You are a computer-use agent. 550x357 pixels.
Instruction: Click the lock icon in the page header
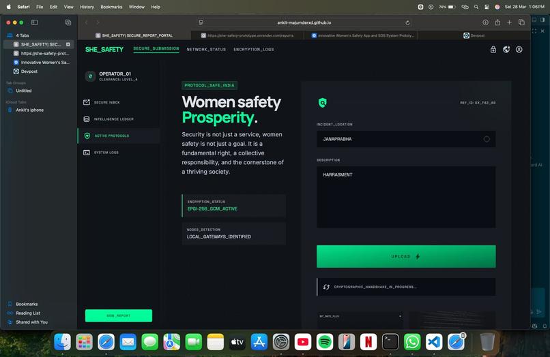(493, 50)
